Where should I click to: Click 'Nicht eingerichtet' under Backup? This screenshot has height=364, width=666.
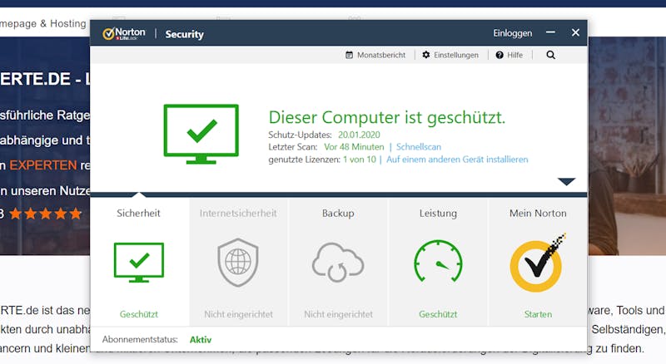point(338,314)
